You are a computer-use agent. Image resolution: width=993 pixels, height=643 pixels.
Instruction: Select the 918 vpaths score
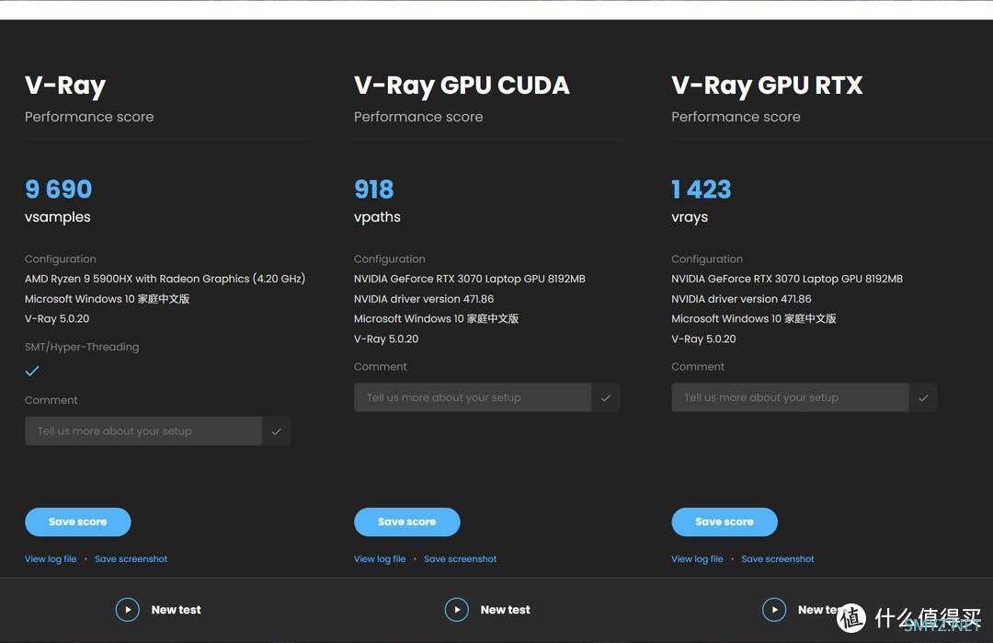click(373, 189)
